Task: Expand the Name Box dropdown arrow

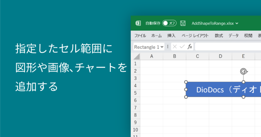Action: click(162, 47)
